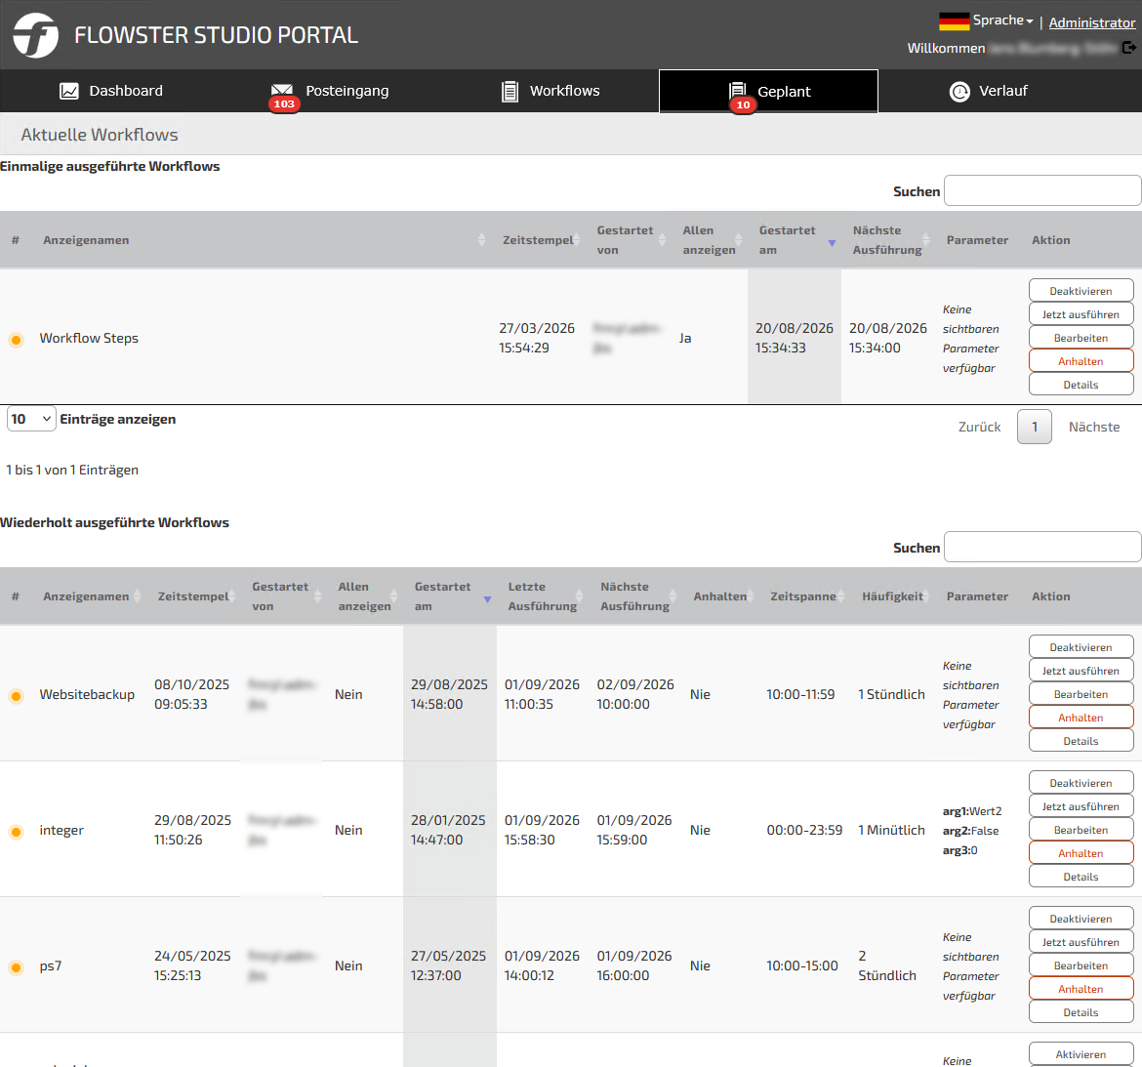Viewport: 1142px width, 1067px height.
Task: Pause the integer workflow with Anhalten
Action: point(1081,852)
